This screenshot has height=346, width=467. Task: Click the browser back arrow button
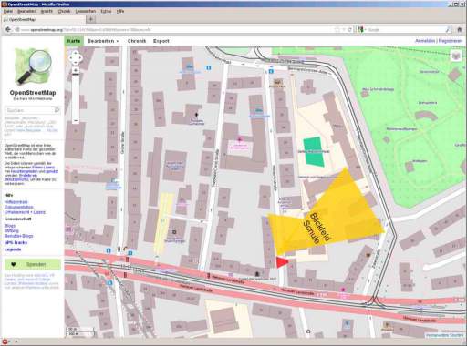8,29
